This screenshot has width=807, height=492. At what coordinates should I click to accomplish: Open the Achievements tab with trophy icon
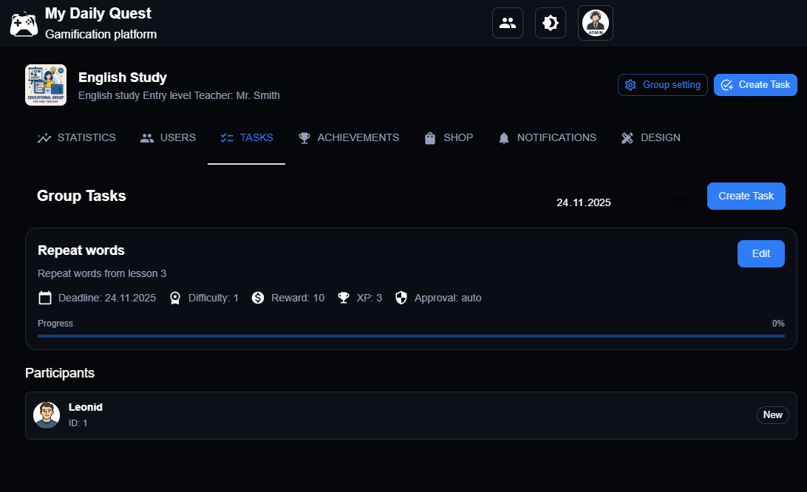(349, 138)
